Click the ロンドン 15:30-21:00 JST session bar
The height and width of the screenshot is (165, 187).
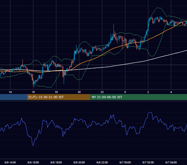point(58,97)
